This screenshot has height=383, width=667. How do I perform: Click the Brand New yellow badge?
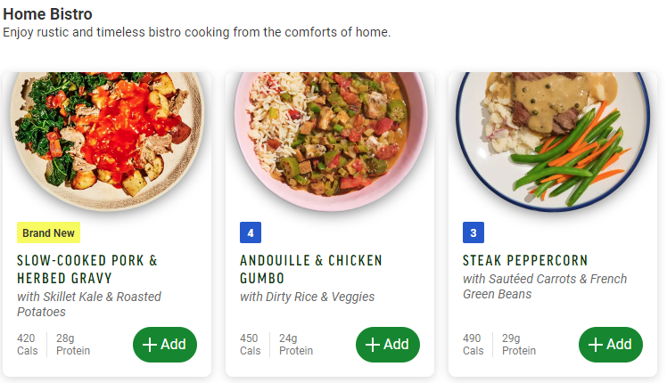click(x=48, y=233)
